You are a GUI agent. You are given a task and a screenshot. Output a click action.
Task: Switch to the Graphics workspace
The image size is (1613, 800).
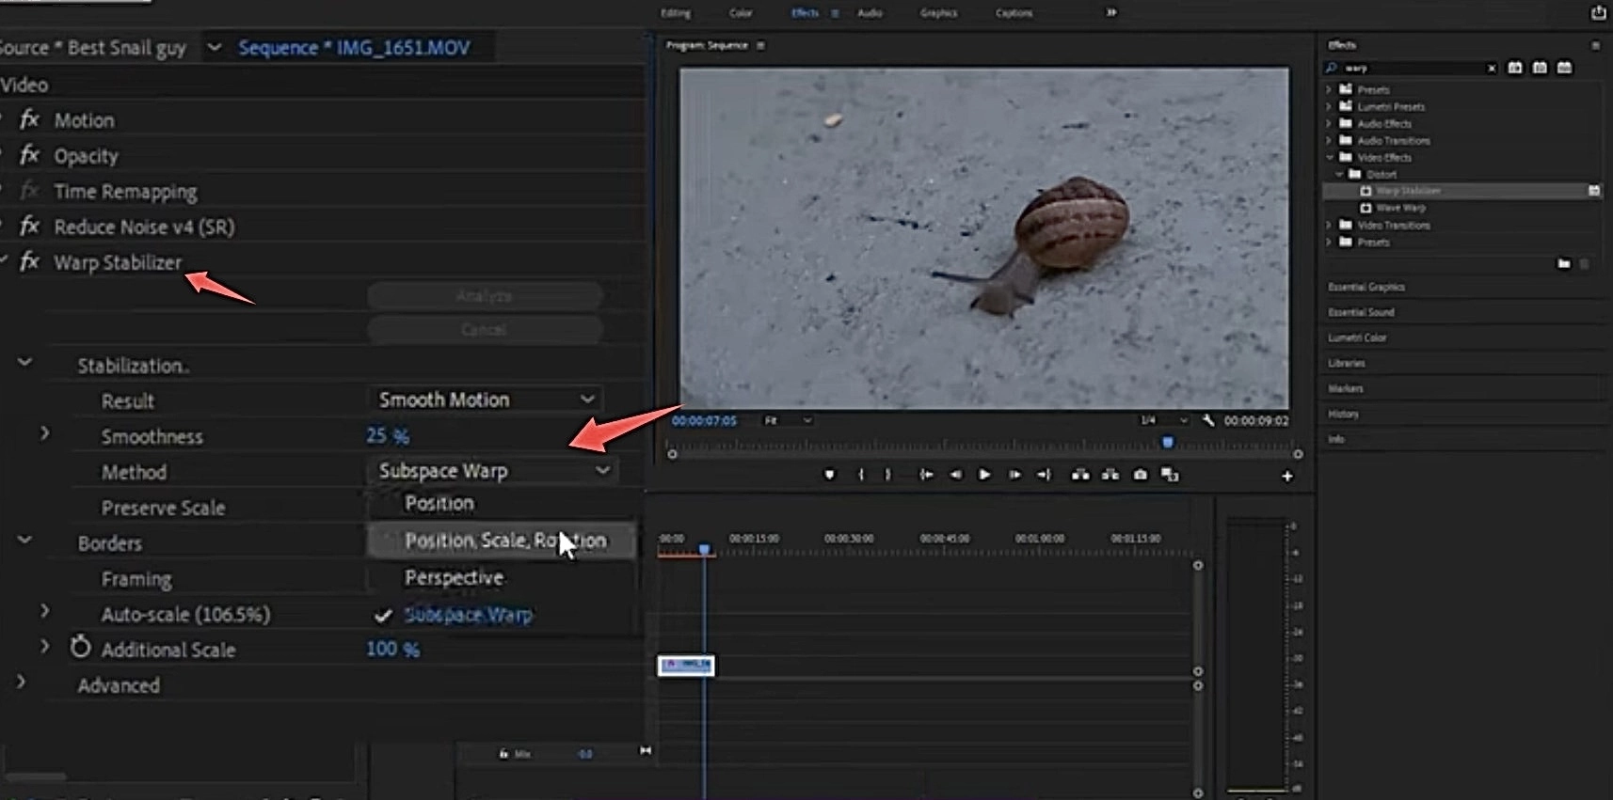[x=938, y=13]
